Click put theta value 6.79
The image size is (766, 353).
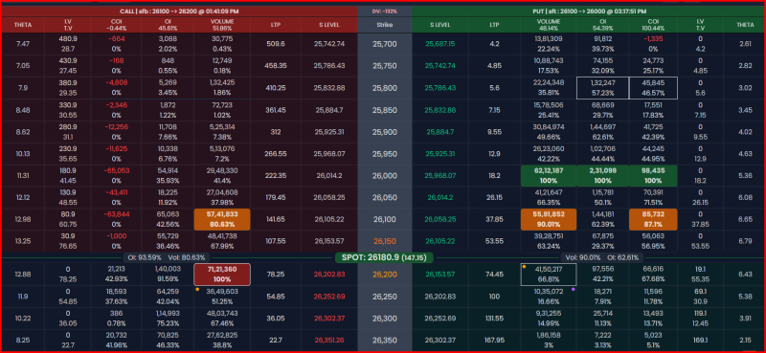click(x=745, y=241)
